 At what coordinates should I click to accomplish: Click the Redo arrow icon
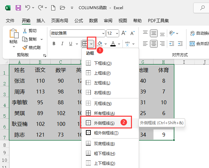pyautogui.click(x=40, y=8)
